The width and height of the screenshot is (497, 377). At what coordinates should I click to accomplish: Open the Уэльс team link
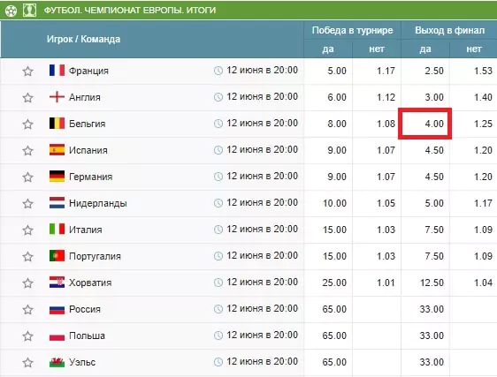click(x=82, y=362)
